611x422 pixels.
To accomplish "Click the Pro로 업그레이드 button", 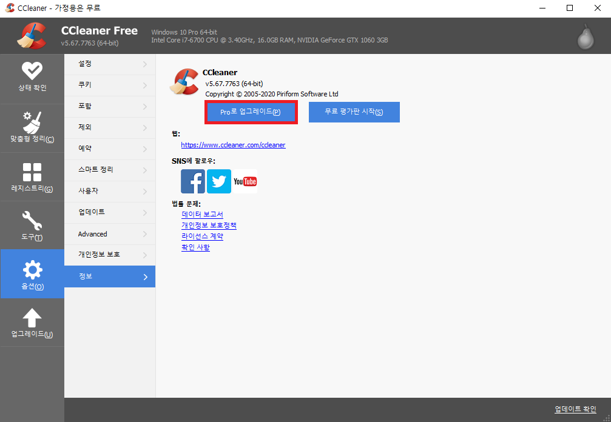I will 251,112.
